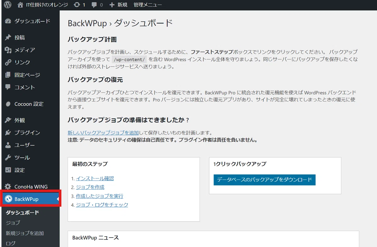Open the 新規 menu label

[x=123, y=5]
